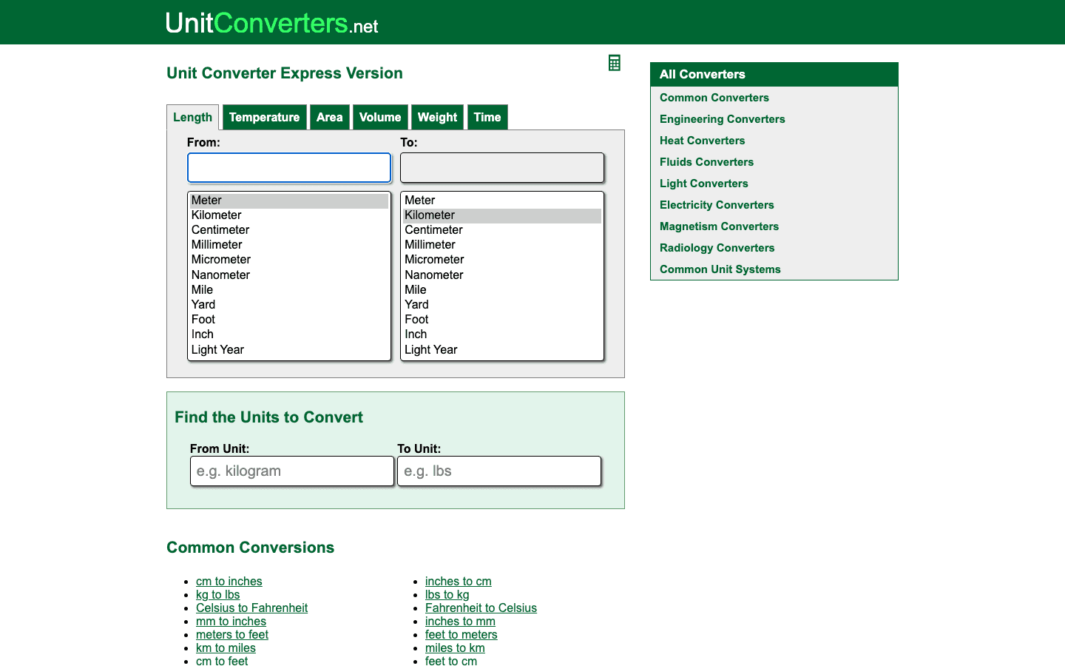
Task: Click the To Unit search box
Action: [498, 471]
